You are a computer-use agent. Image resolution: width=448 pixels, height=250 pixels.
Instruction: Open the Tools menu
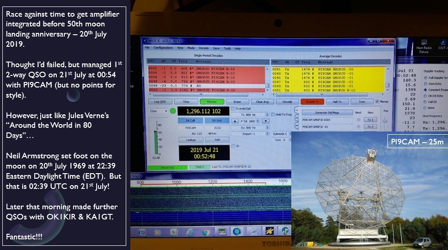(x=227, y=49)
